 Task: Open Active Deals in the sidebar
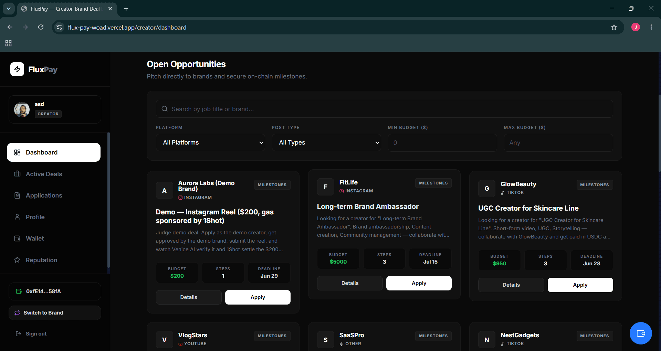pos(54,174)
